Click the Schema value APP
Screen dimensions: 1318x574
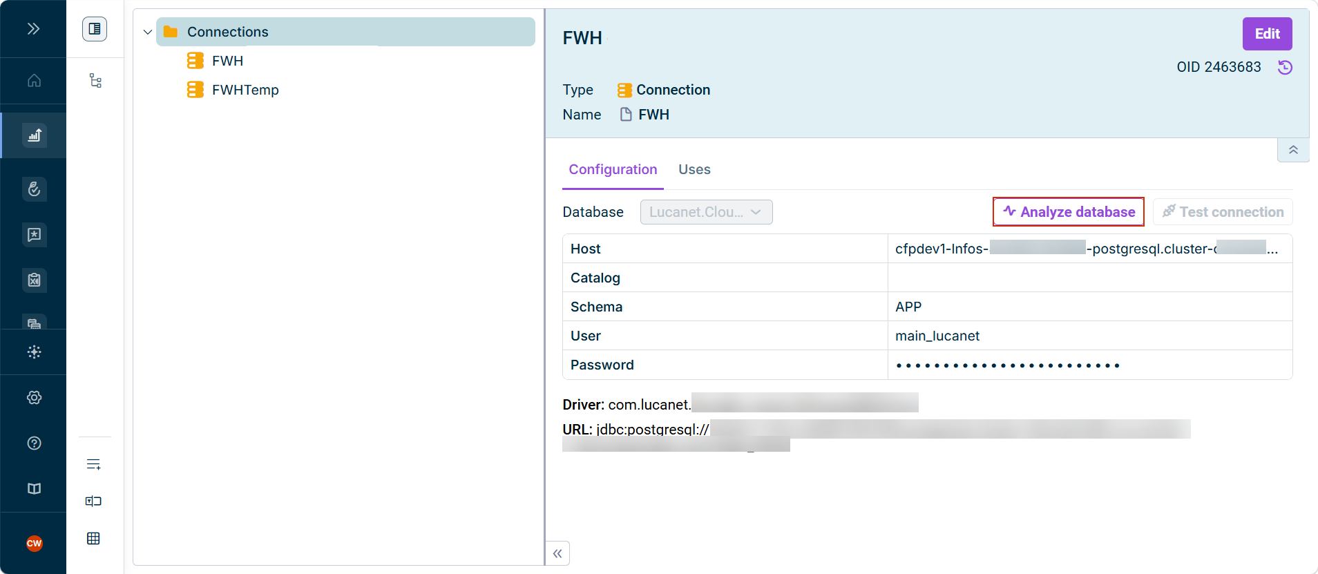coord(908,307)
